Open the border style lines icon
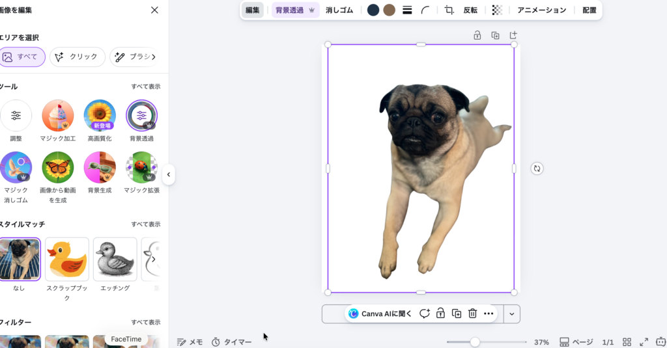This screenshot has width=667, height=348. (x=407, y=10)
